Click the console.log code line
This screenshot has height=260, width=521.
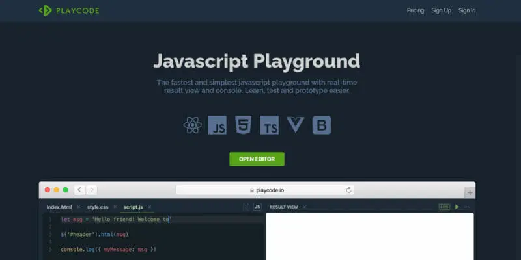click(108, 249)
